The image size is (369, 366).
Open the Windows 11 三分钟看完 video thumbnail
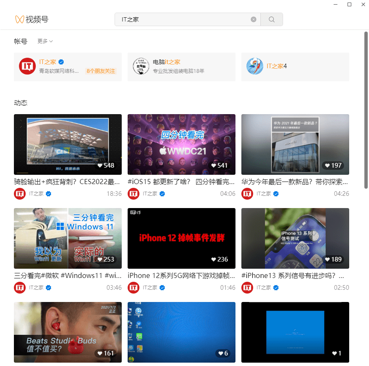coord(67,238)
